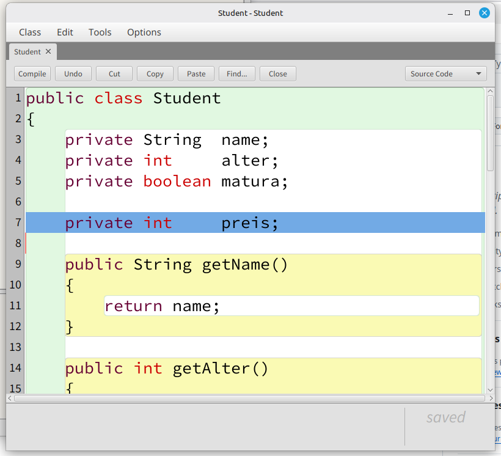Open the Options menu
Viewport: 501px width, 456px height.
click(x=144, y=32)
